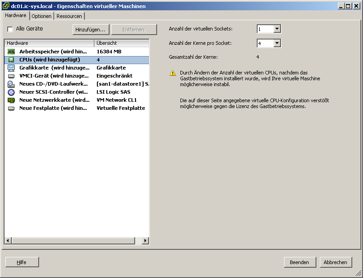Click the Netzwerkkarte adapter icon
363x278 pixels.
pyautogui.click(x=11, y=100)
